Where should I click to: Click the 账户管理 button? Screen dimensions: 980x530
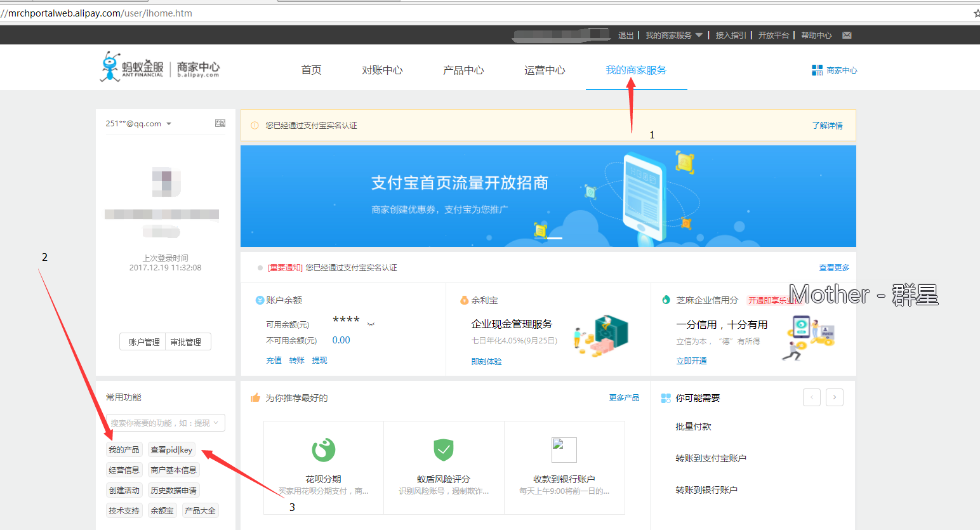pyautogui.click(x=144, y=342)
